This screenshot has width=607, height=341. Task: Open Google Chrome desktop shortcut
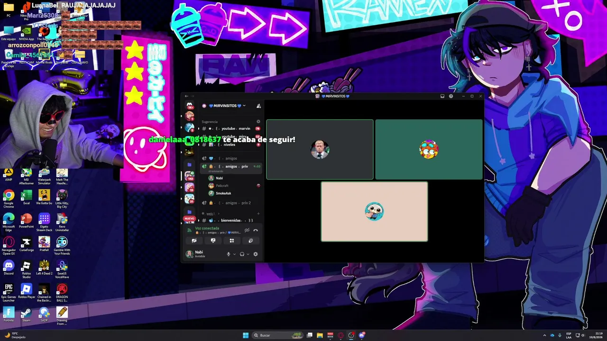tap(9, 198)
